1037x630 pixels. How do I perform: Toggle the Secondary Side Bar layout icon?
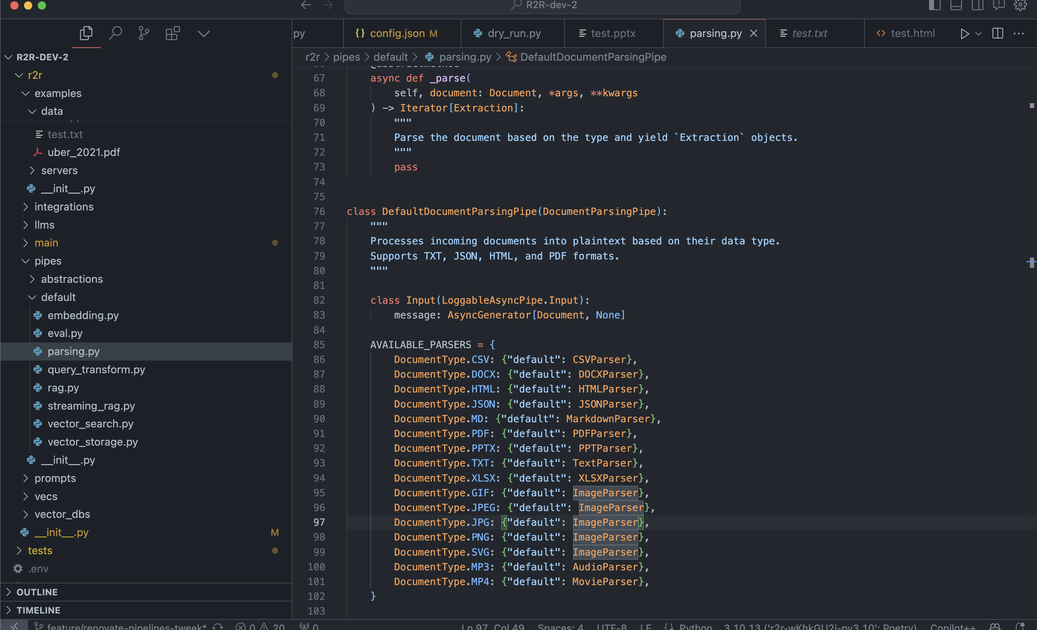pyautogui.click(x=977, y=5)
